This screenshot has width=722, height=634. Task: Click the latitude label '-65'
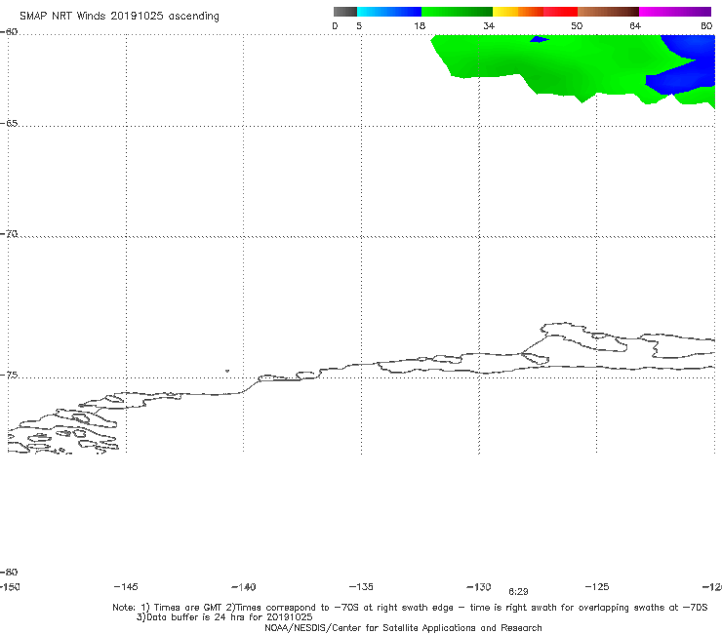pos(9,124)
